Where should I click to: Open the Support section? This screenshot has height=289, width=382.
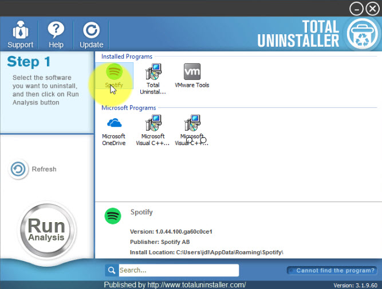click(20, 34)
